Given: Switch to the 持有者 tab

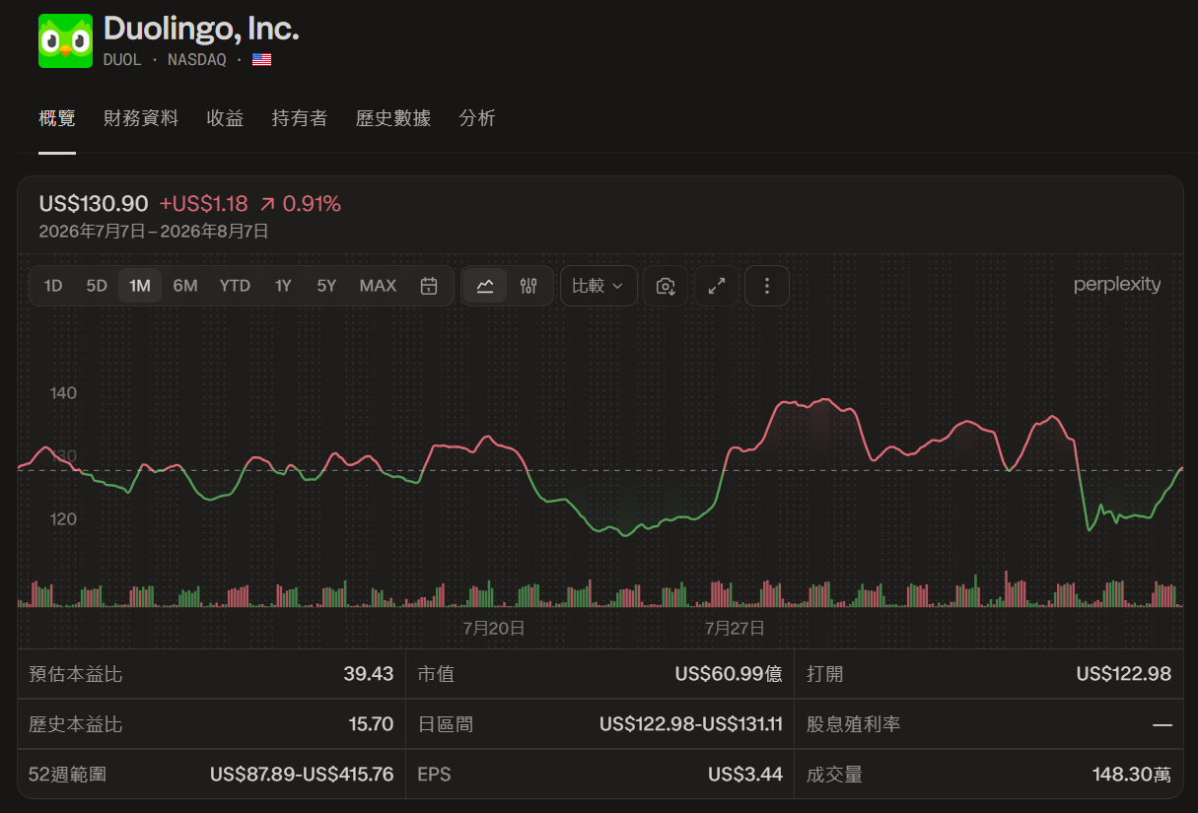Looking at the screenshot, I should [300, 118].
